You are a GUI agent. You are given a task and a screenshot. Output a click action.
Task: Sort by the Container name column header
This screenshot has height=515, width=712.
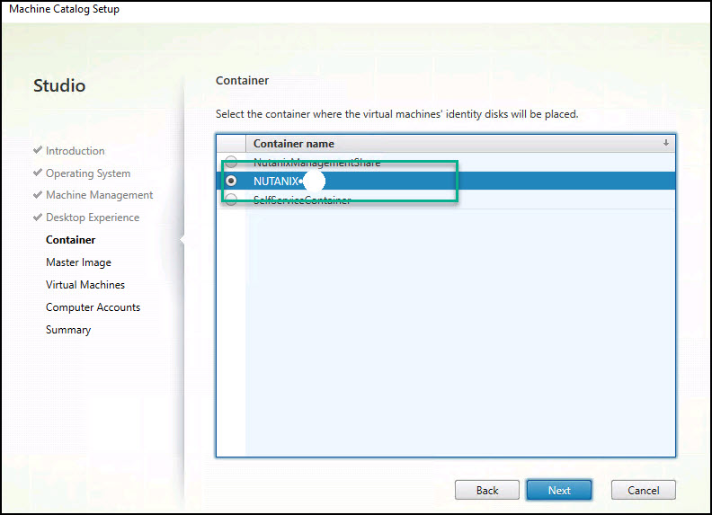[x=294, y=144]
